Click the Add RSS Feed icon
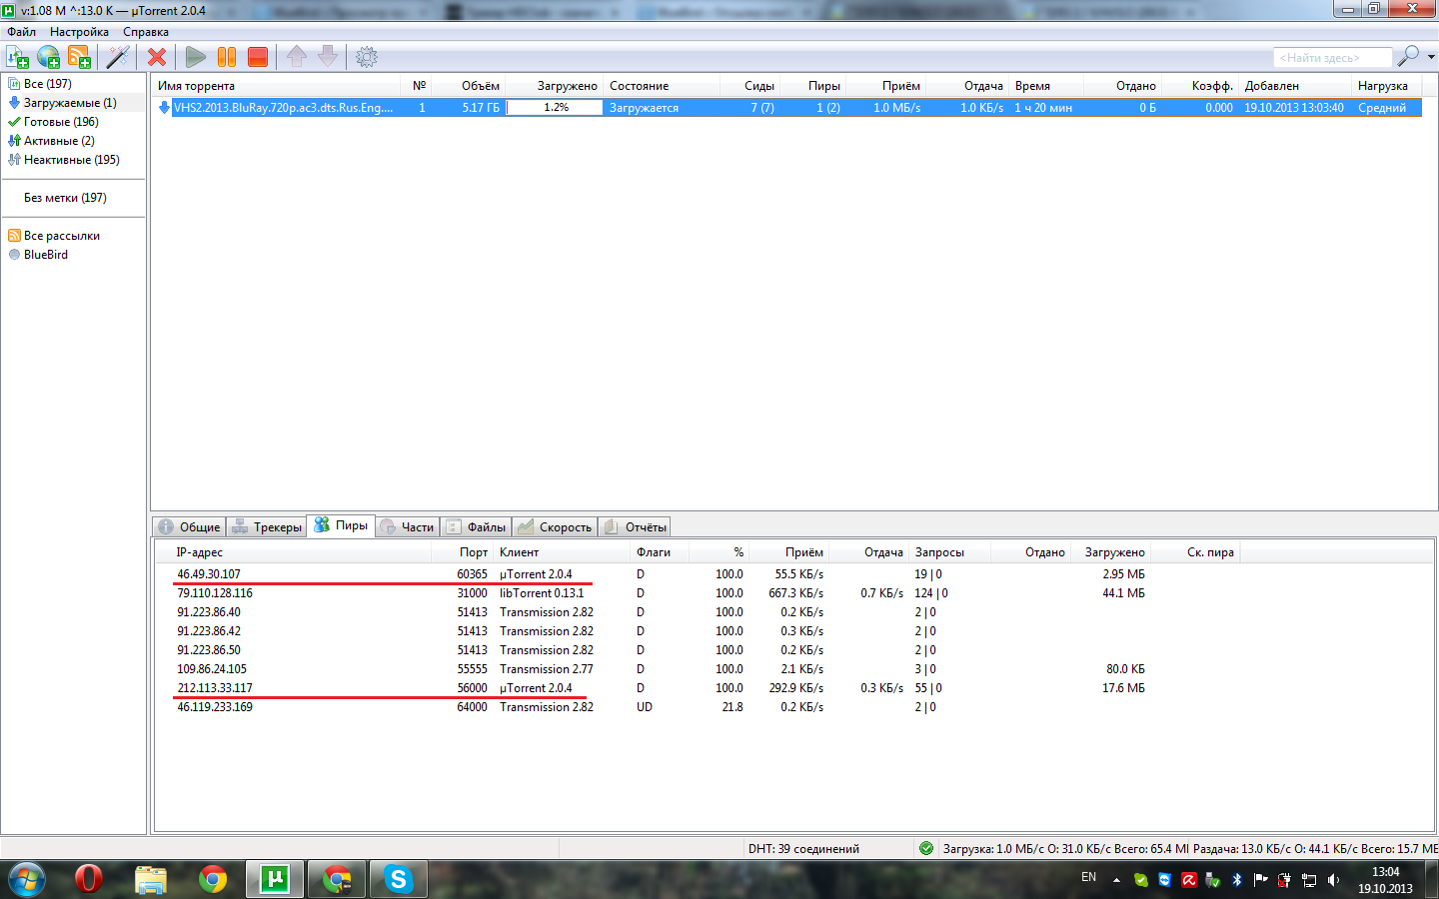Viewport: 1439px width, 899px height. pos(80,57)
